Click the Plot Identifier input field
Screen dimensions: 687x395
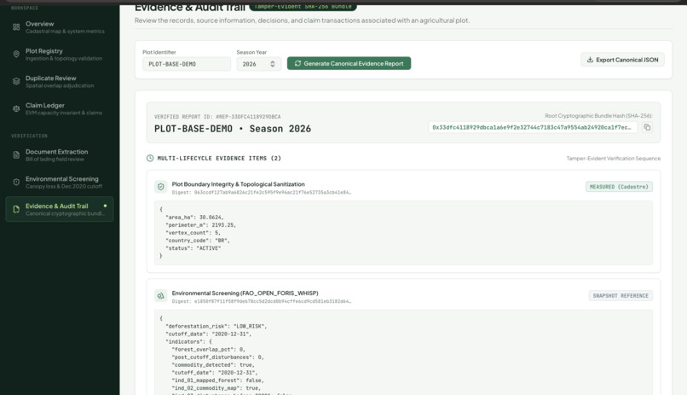tap(186, 64)
